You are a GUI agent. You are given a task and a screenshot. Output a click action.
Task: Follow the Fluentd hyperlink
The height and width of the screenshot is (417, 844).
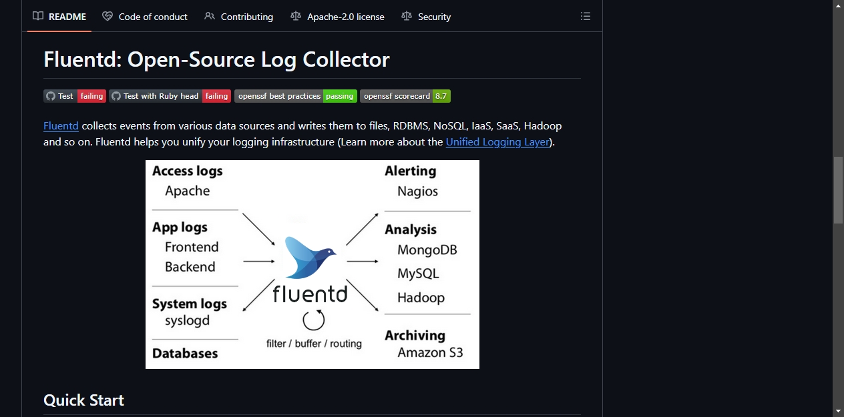(x=61, y=125)
